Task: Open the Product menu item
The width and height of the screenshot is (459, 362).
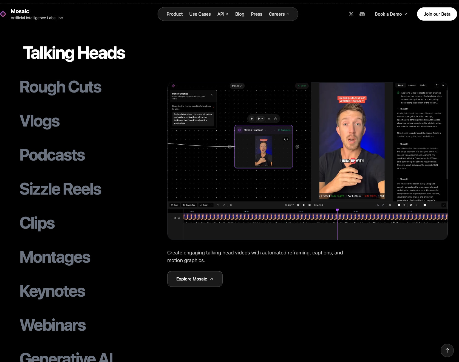Action: click(x=174, y=14)
